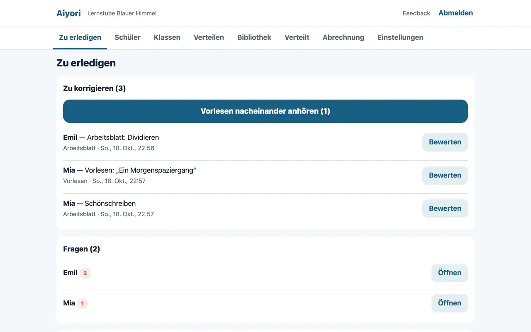The image size is (531, 332).
Task: Bewerten Mia's Vorlesen Ein Morgenspaziergang
Action: pos(445,175)
